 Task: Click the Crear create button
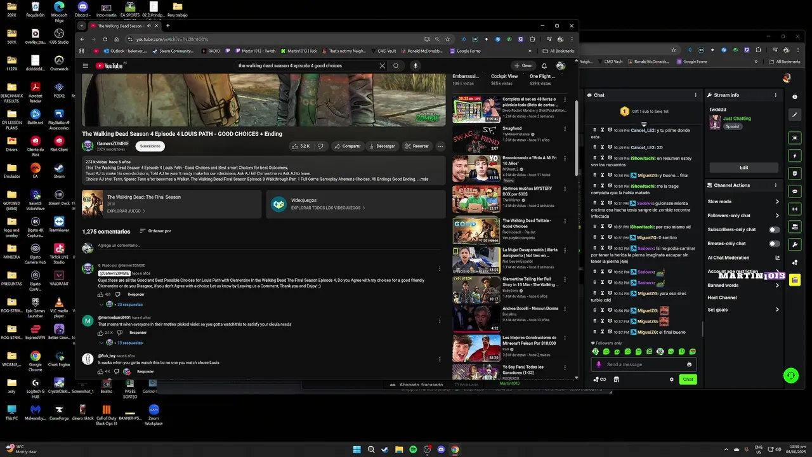(523, 65)
